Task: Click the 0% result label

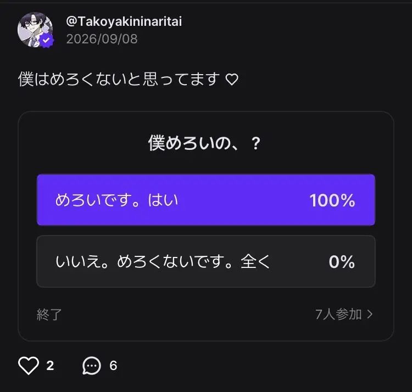Action: [342, 262]
